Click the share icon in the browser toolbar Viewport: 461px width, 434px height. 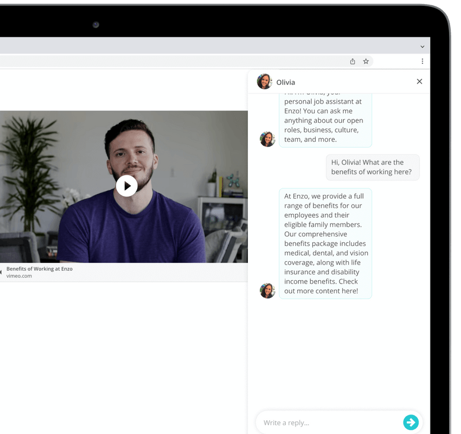point(352,61)
